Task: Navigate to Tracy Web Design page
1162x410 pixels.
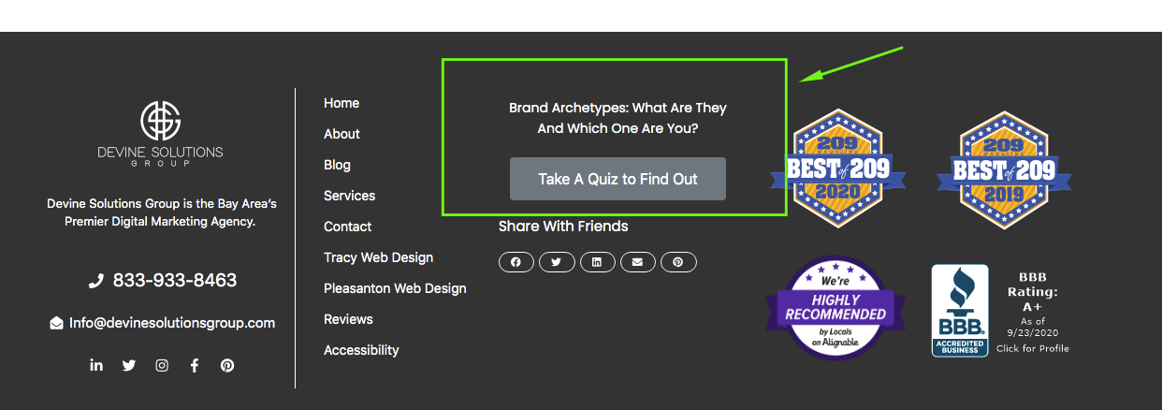Action: 379,257
